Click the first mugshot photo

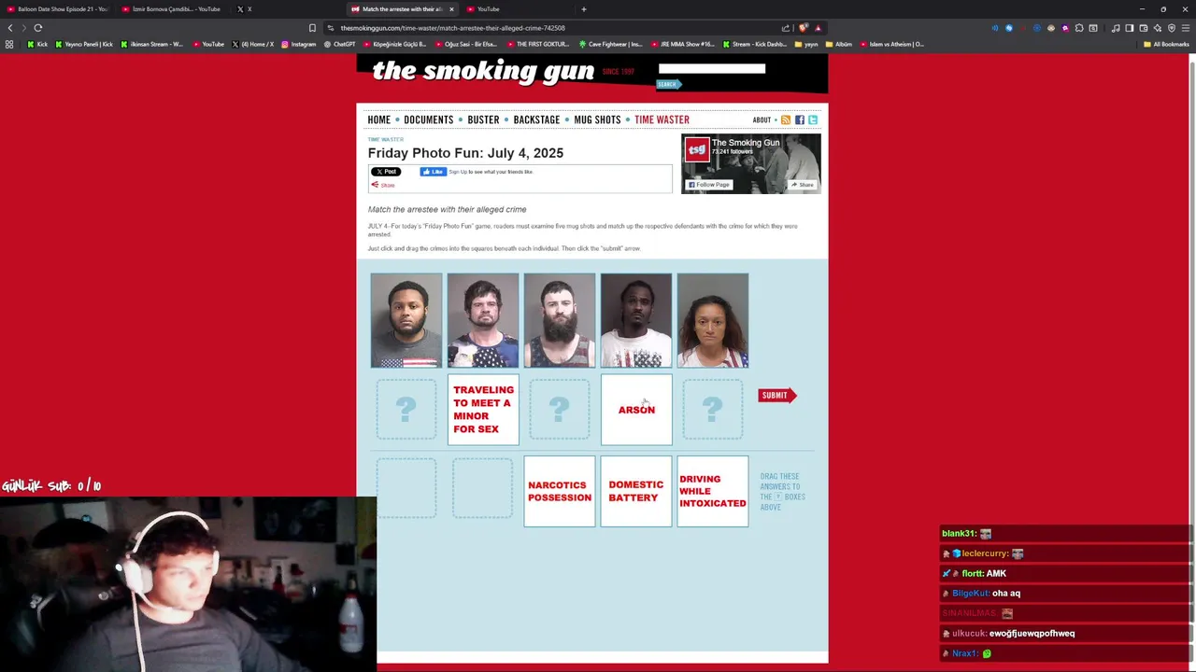point(406,320)
